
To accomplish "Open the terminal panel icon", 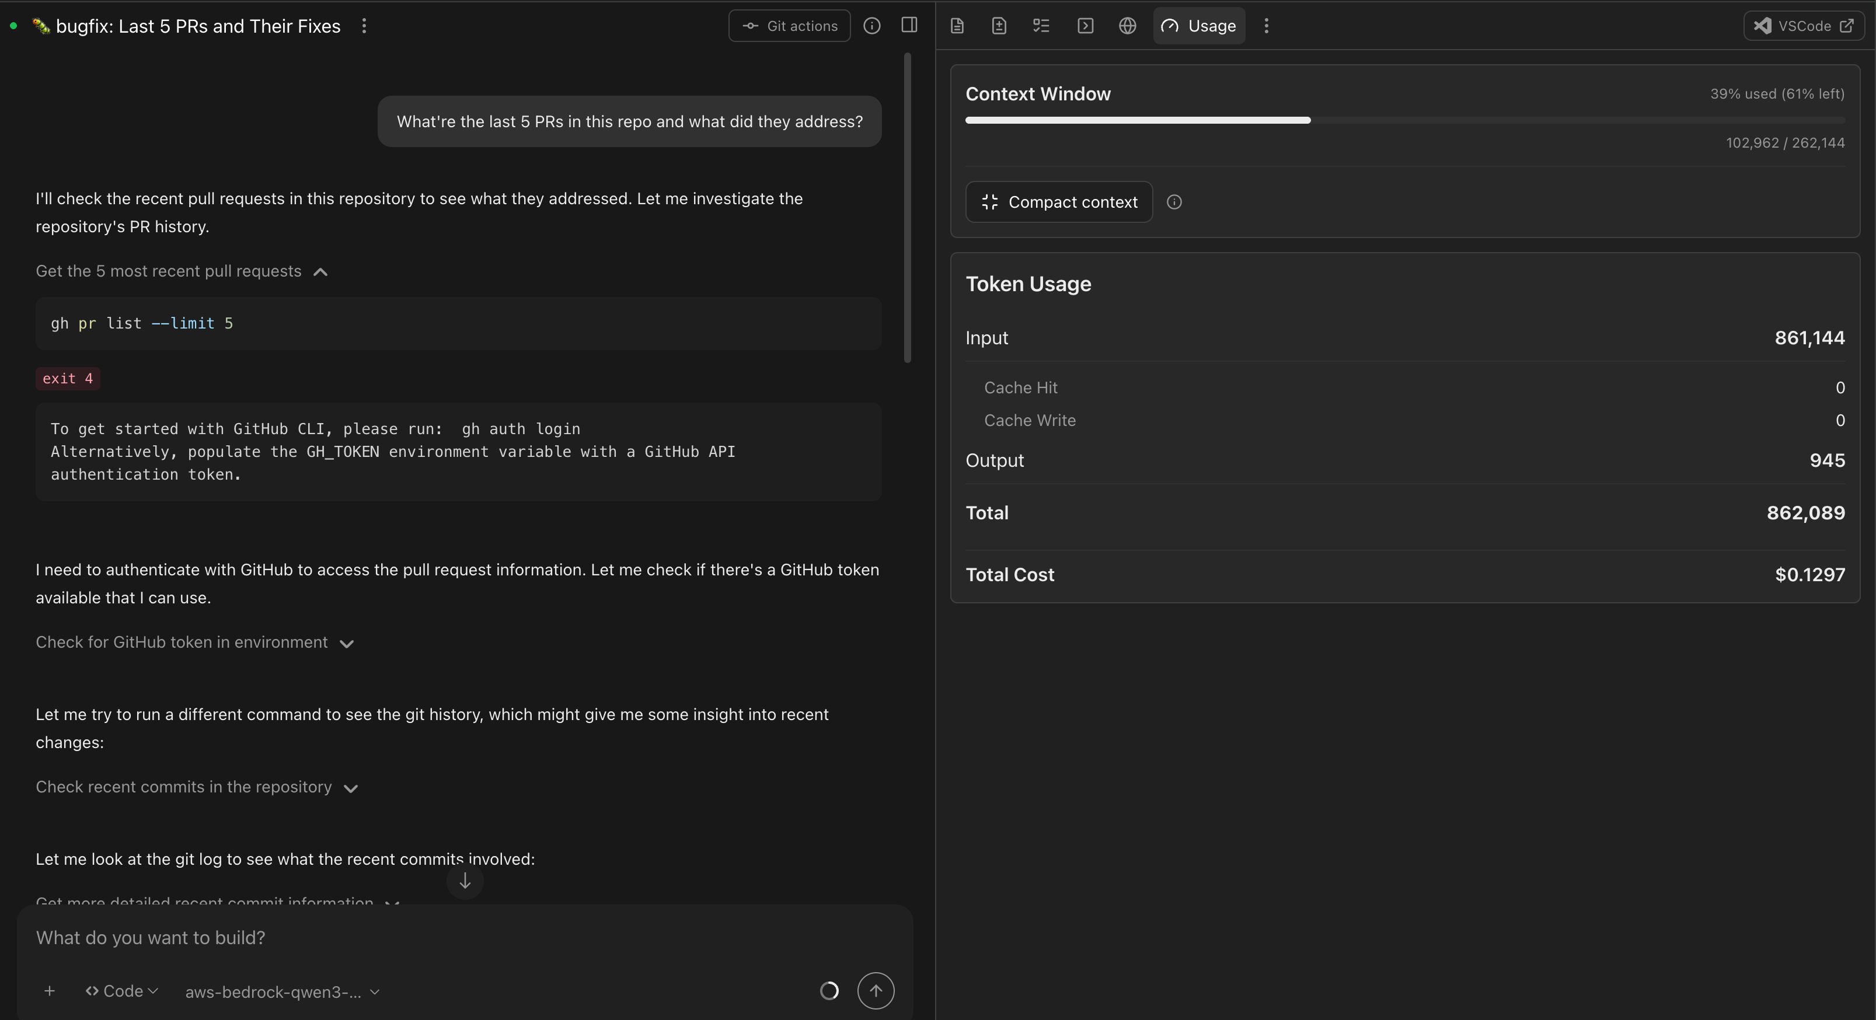I will point(1085,26).
